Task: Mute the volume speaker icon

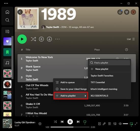Action: [x=120, y=124]
